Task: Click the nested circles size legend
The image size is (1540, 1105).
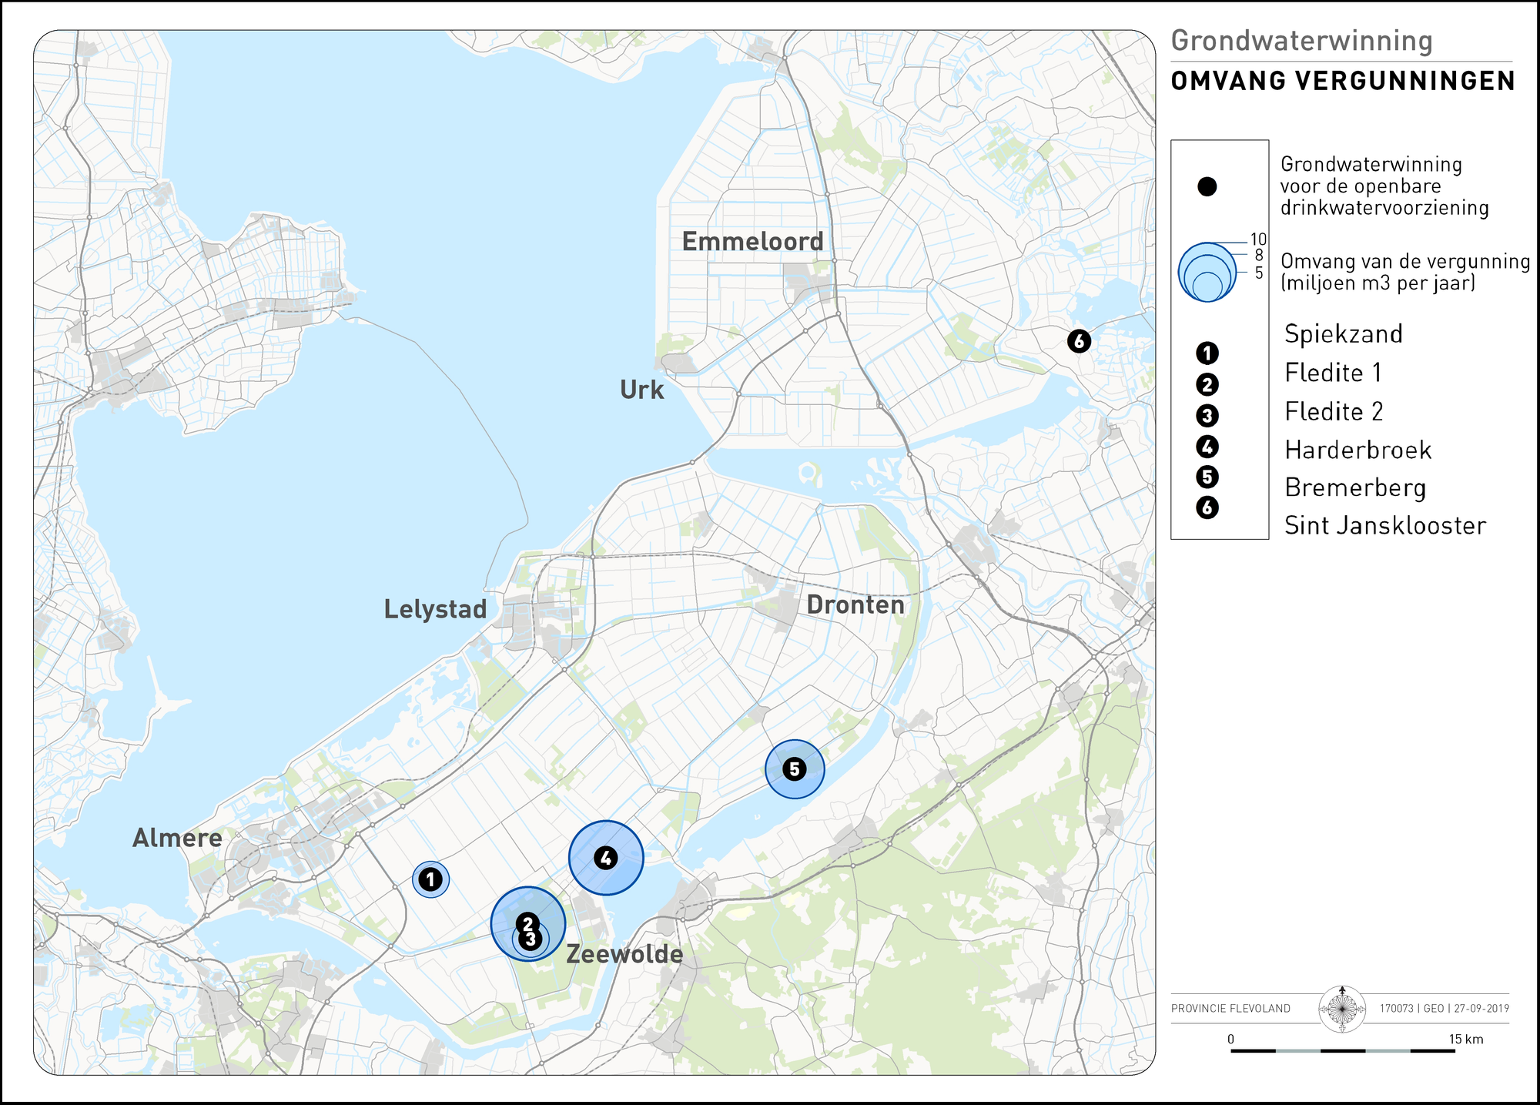Action: pyautogui.click(x=1207, y=272)
